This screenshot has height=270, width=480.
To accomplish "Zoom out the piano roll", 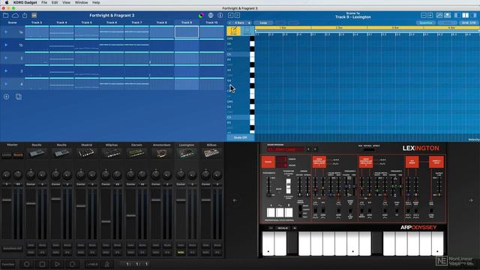I will (x=424, y=15).
